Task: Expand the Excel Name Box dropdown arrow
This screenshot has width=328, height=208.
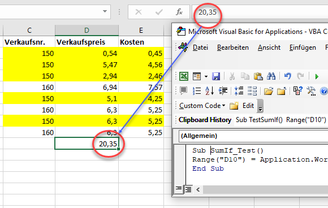Action: coord(105,11)
